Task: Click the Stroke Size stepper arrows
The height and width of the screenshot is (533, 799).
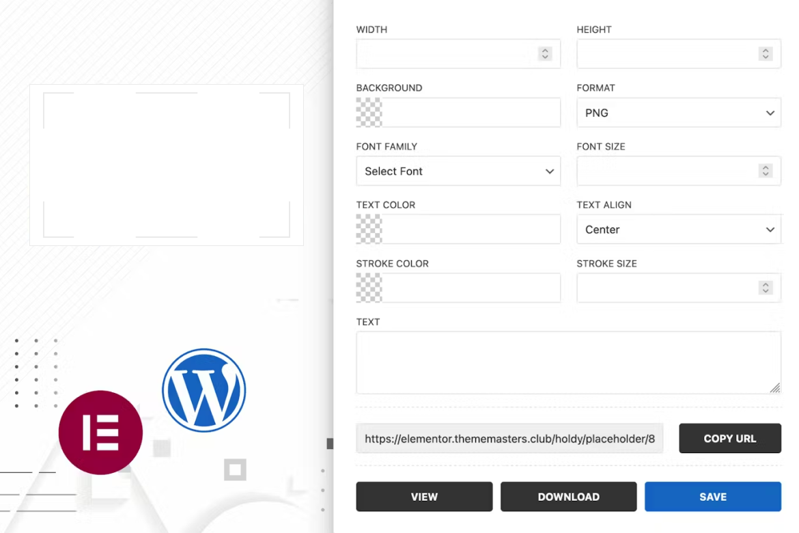Action: [x=766, y=288]
